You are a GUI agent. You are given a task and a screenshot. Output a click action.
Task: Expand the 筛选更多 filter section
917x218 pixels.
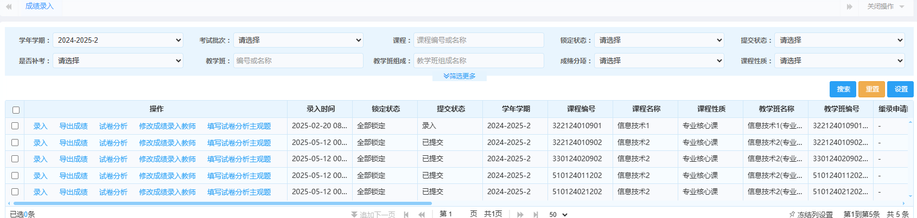pos(460,76)
